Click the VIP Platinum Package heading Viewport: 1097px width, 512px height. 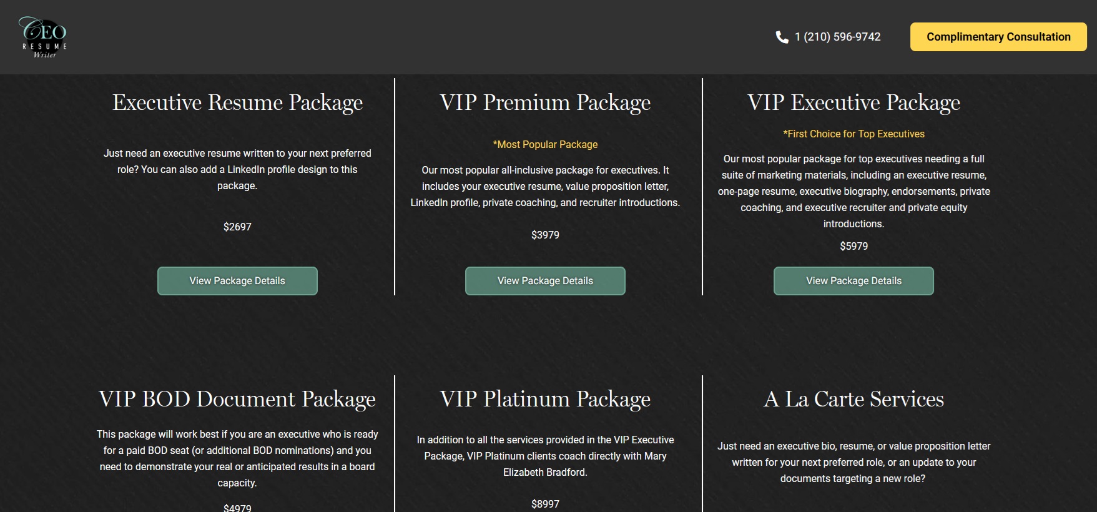[x=545, y=399]
